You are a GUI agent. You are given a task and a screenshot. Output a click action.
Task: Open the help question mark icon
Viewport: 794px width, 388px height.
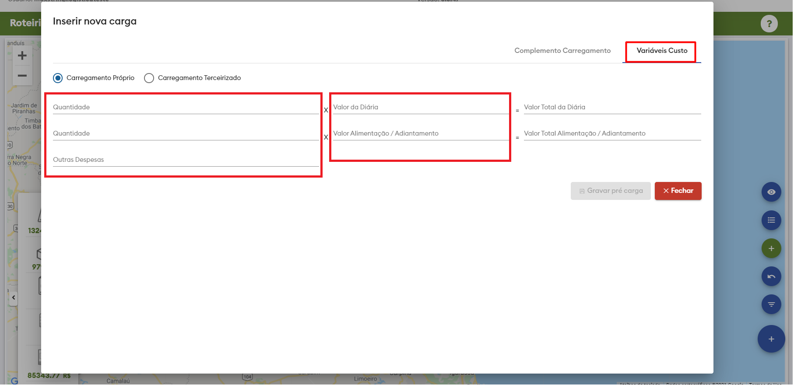coord(769,24)
